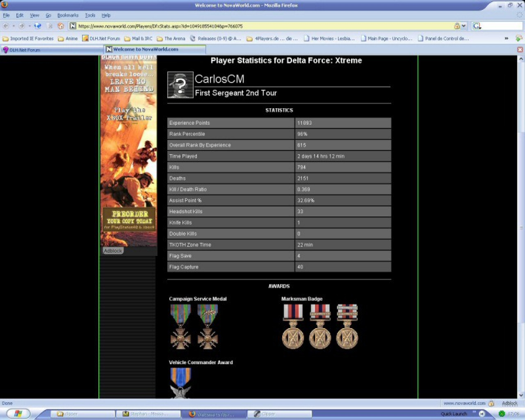Open the 4Players.de bookmark folder
This screenshot has width=525, height=420.
tap(272, 39)
